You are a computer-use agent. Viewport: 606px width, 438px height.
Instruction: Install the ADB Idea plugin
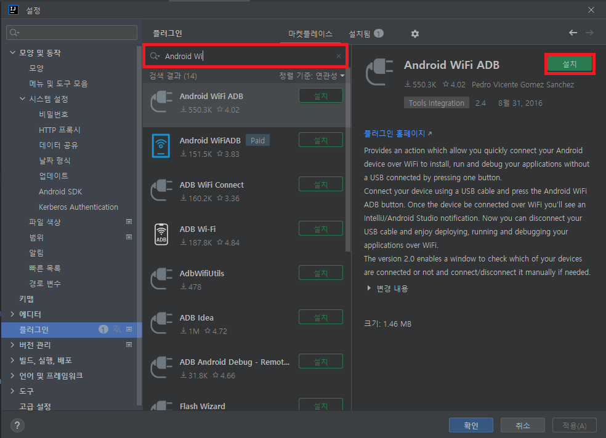coord(321,317)
